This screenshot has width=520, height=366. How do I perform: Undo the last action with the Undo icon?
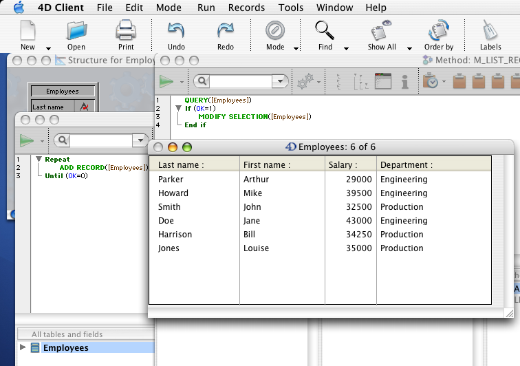tap(176, 32)
